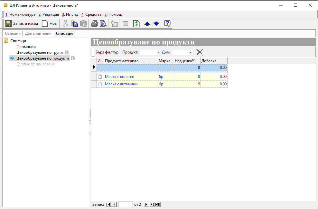Click the record number input field
Screen dimensions: 318x209
coord(125,204)
